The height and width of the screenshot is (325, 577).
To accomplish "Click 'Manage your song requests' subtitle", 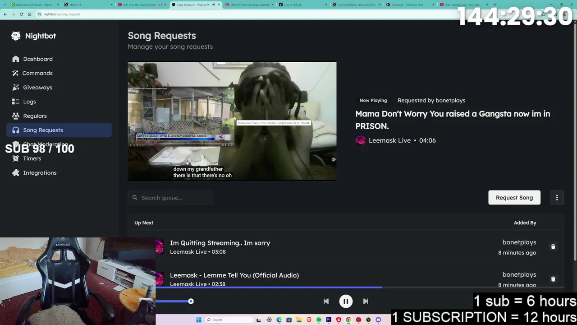I will [x=170, y=46].
